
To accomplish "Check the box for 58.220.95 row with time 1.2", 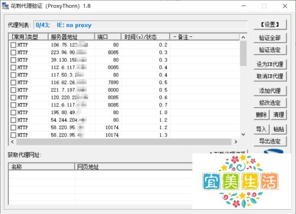I will point(13,128).
